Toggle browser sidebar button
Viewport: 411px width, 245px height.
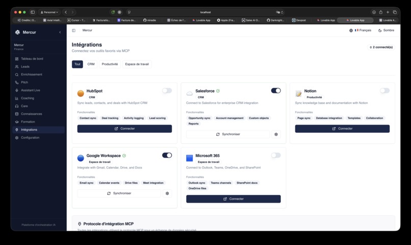click(33, 12)
